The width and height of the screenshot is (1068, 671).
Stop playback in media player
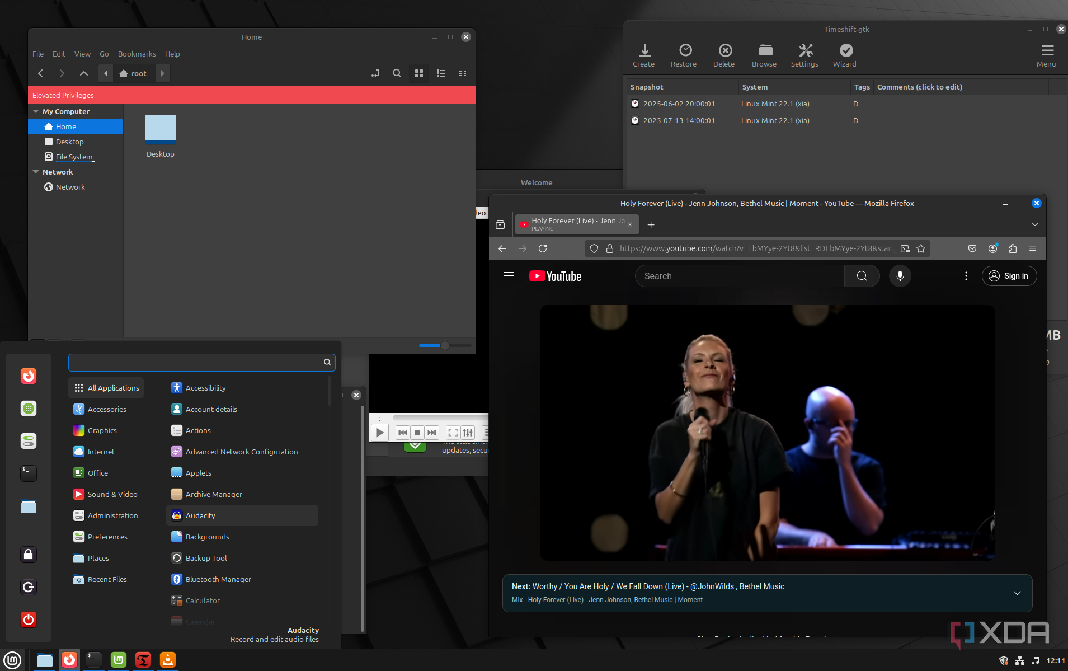417,433
